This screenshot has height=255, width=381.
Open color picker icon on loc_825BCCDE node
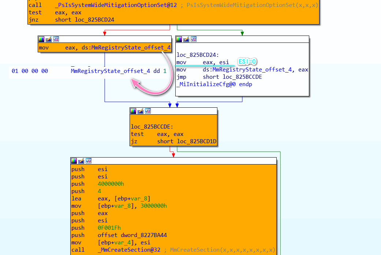133,111
